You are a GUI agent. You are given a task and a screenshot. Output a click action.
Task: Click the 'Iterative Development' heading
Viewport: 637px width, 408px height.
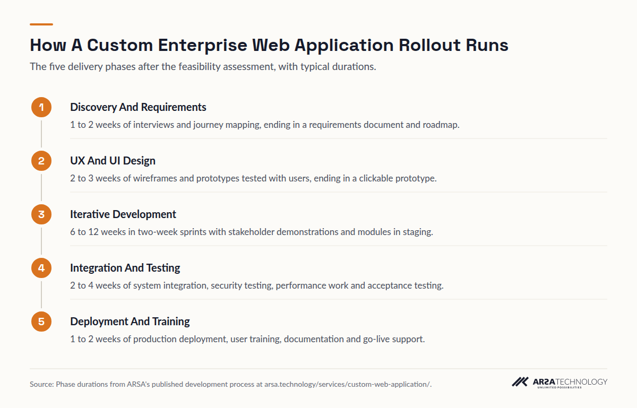coord(123,214)
